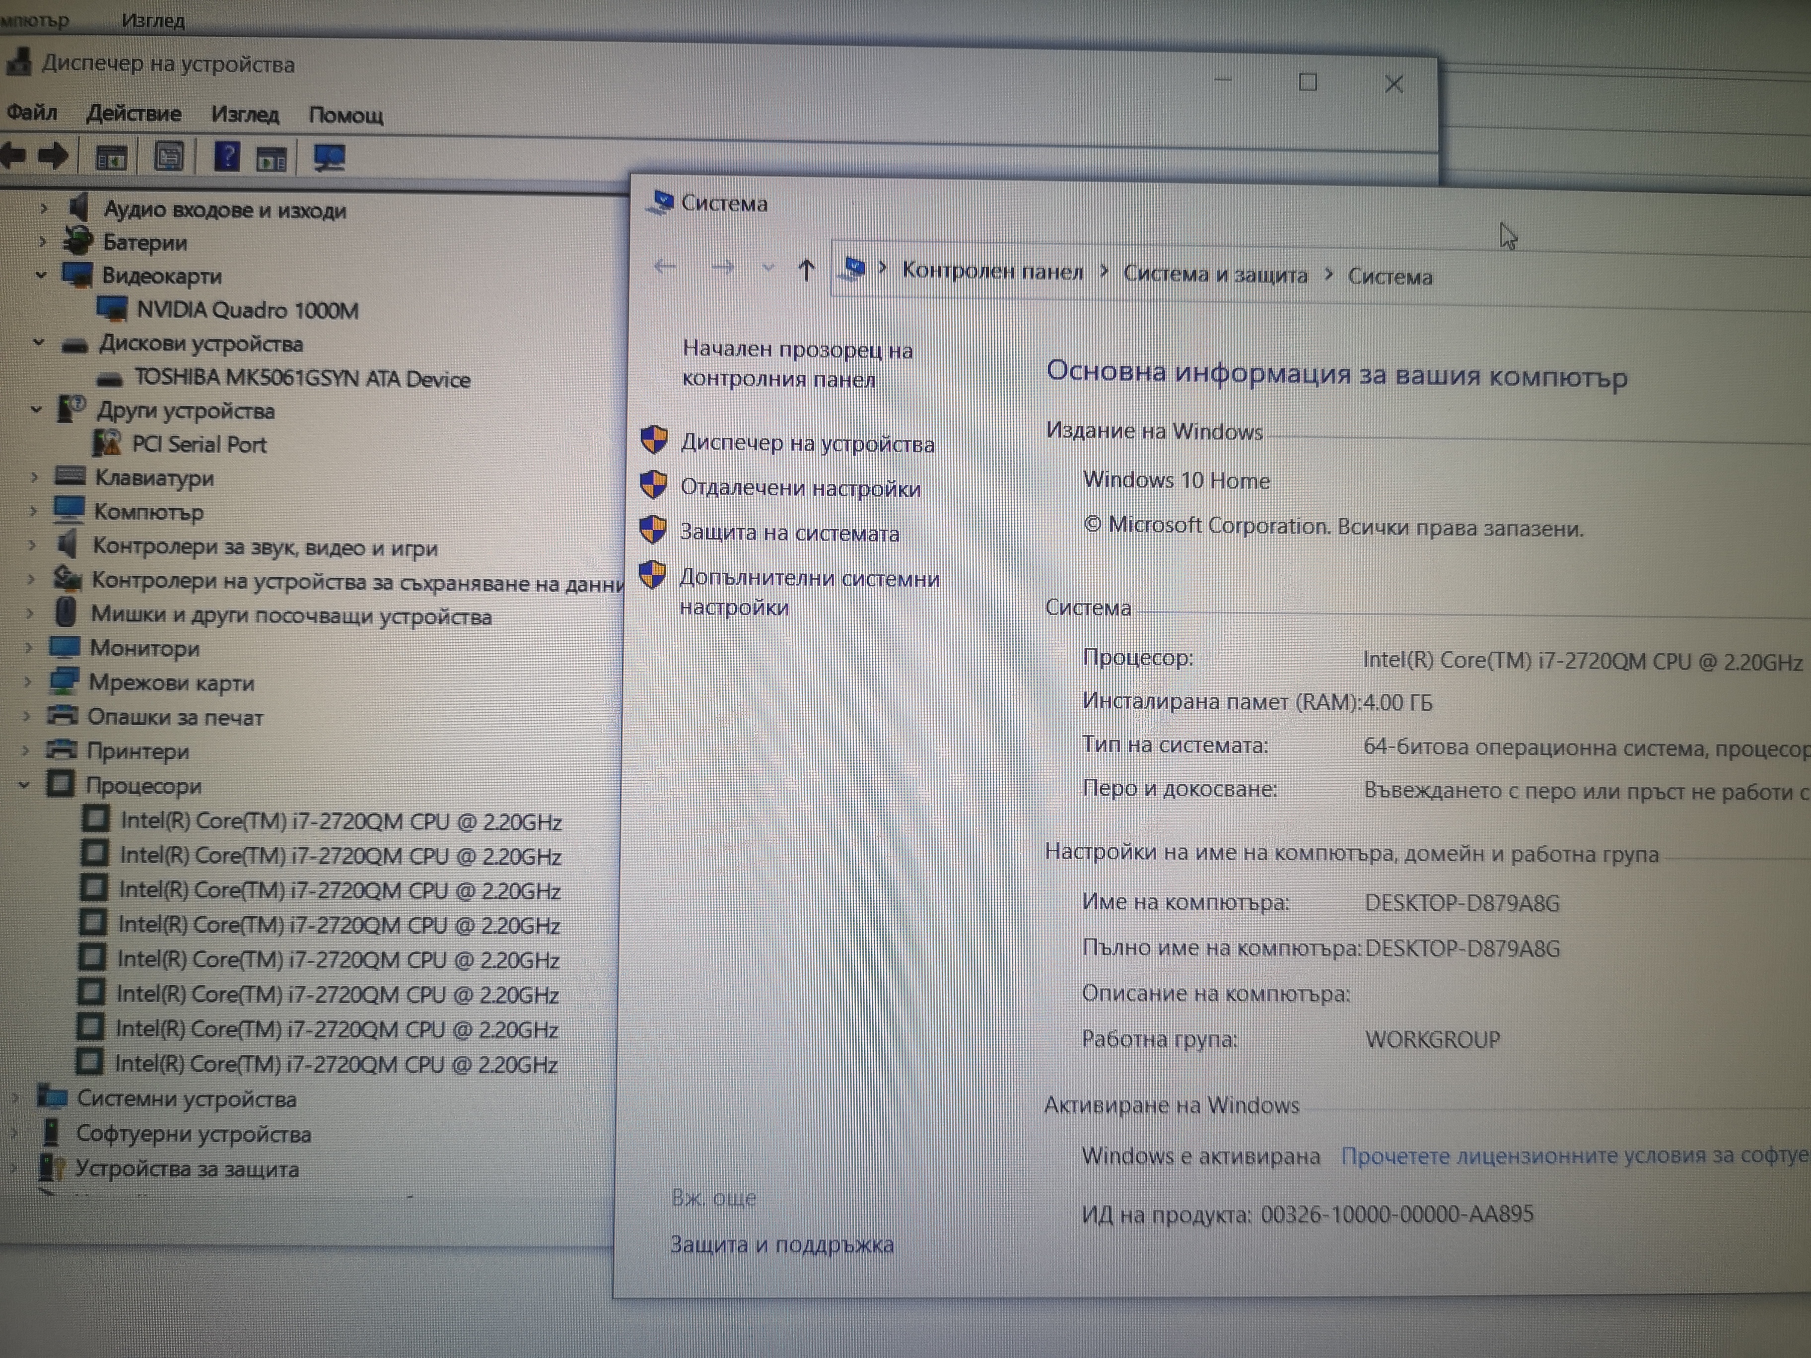This screenshot has width=1811, height=1358.
Task: Click the Forward arrow in Device Manager toolbar
Action: pos(53,155)
